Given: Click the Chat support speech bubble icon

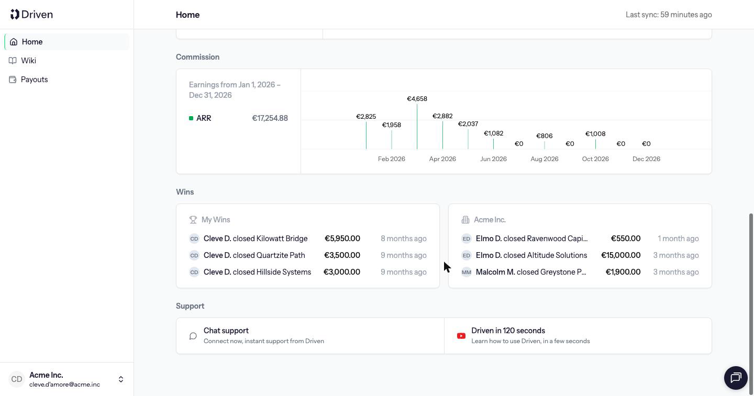Looking at the screenshot, I should click(x=193, y=336).
